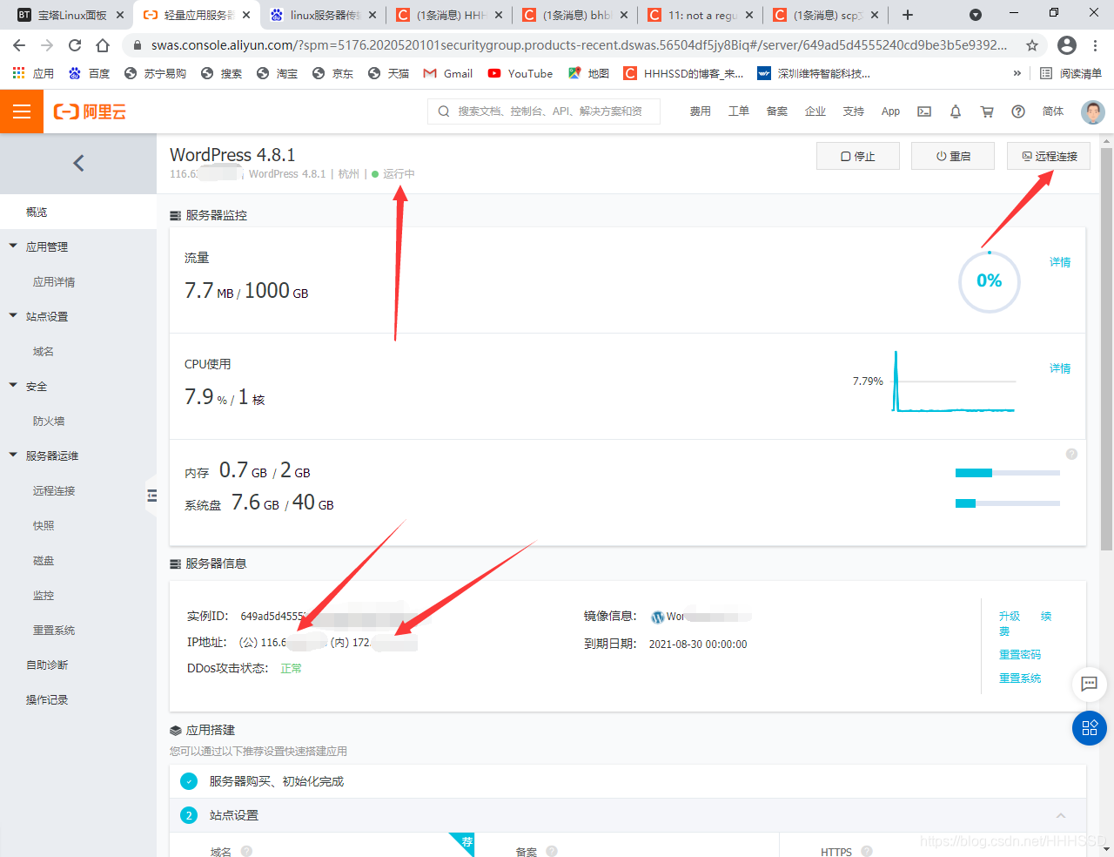The height and width of the screenshot is (857, 1114).
Task: Collapse sidebar using handle icon
Action: point(151,496)
